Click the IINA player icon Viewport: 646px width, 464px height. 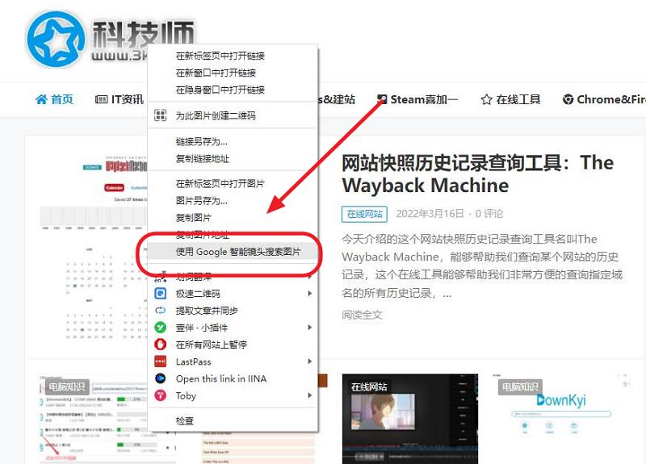coord(160,378)
